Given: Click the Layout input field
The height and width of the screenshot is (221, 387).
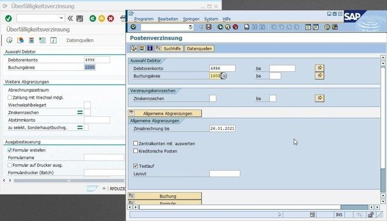Looking at the screenshot, I should coord(225,174).
